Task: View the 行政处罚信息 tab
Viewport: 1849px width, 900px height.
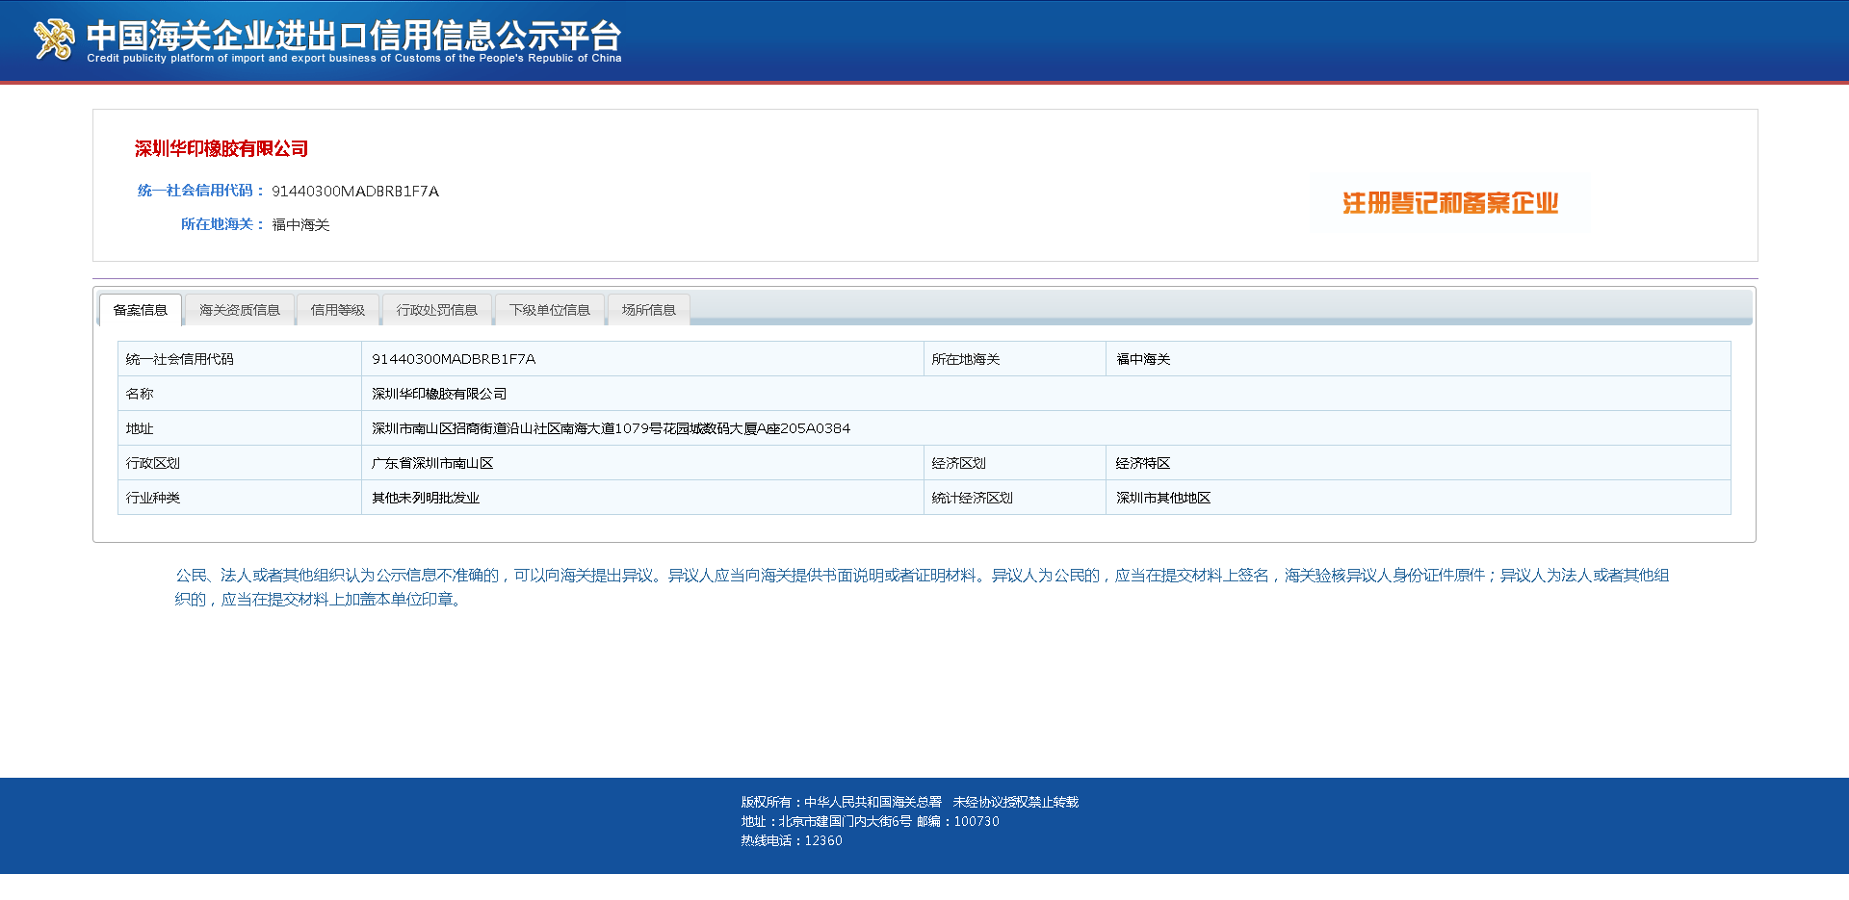Action: [x=437, y=310]
